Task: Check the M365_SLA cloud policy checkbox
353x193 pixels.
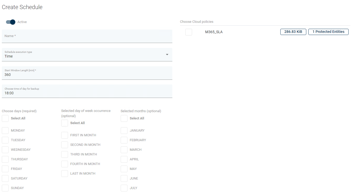Action: click(x=189, y=32)
